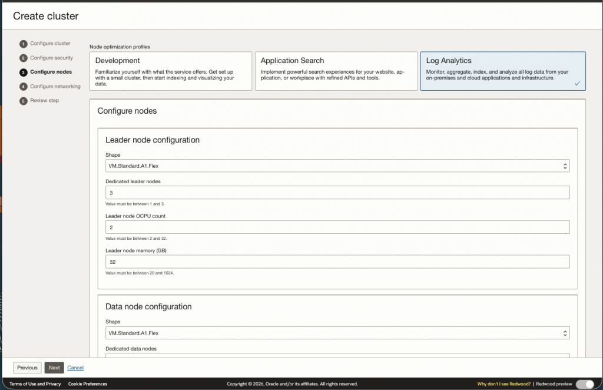Select the Development optimization profile
Viewport: 603px width, 390px height.
(171, 71)
